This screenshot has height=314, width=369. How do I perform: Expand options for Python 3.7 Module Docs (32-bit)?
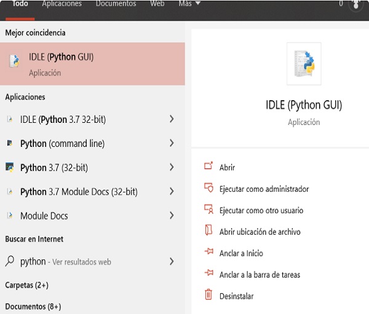[172, 192]
